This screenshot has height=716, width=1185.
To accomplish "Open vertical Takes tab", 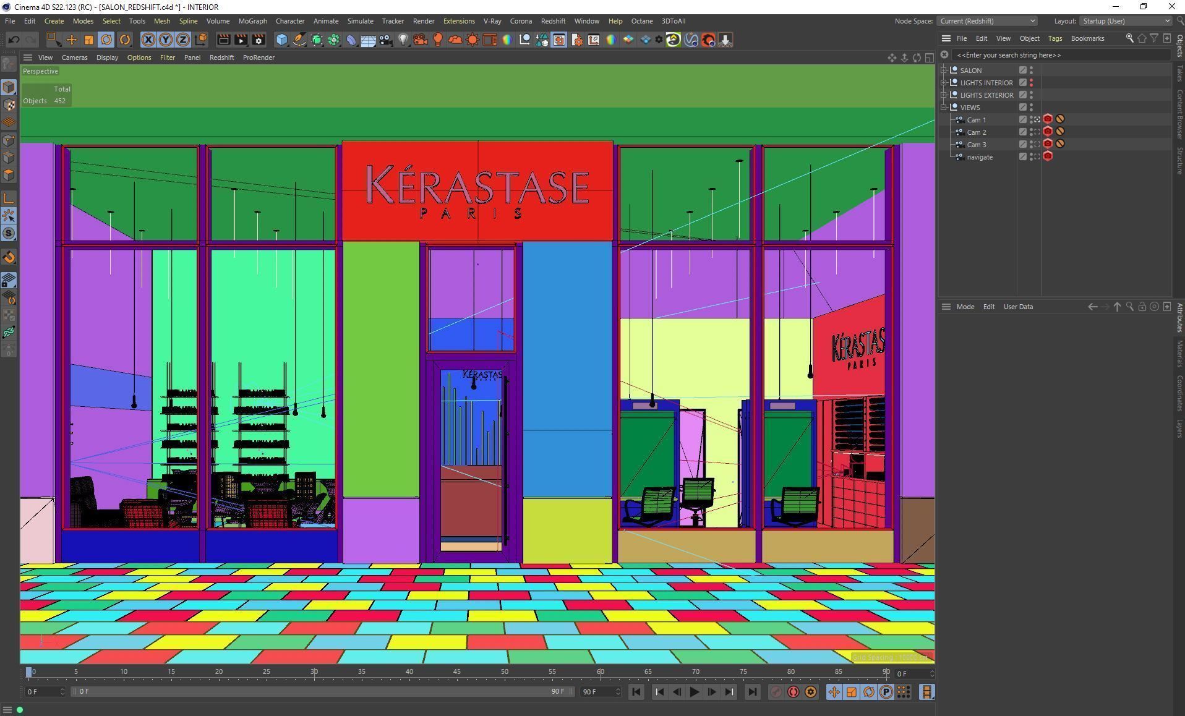I will 1179,74.
